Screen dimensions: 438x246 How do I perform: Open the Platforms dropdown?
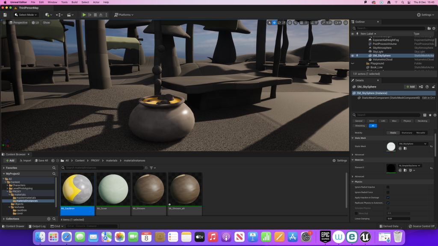pyautogui.click(x=124, y=15)
